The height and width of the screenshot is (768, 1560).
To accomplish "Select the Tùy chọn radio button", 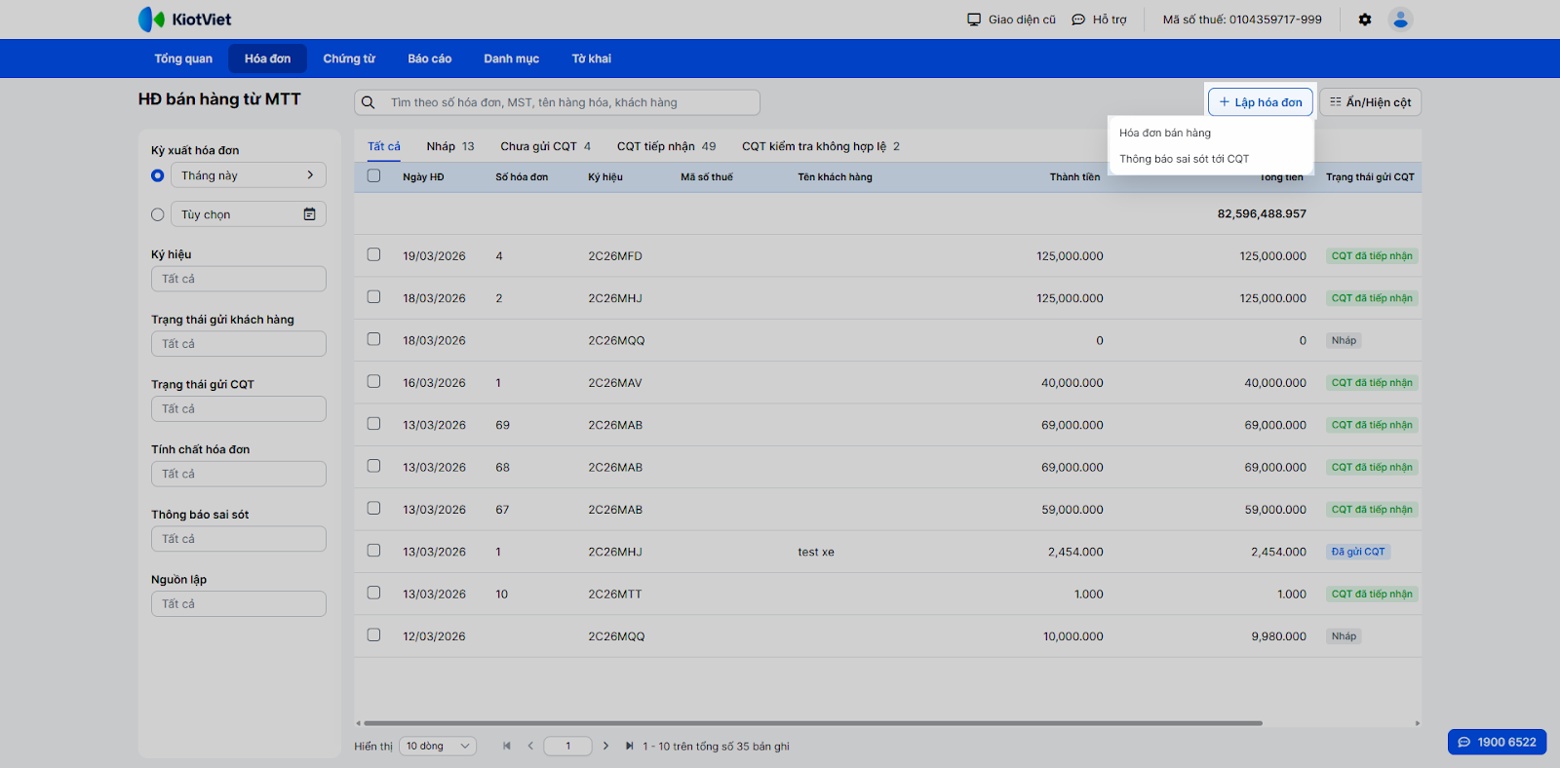I will point(158,214).
